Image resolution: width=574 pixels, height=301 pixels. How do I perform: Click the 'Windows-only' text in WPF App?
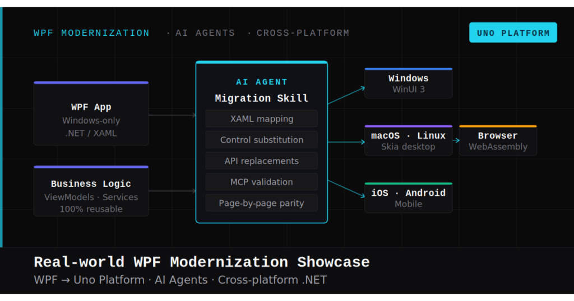[x=91, y=120]
